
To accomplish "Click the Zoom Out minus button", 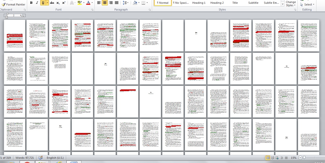I will click(300, 158).
